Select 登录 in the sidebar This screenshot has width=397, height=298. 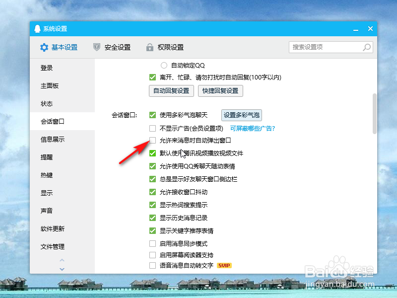pyautogui.click(x=63, y=68)
